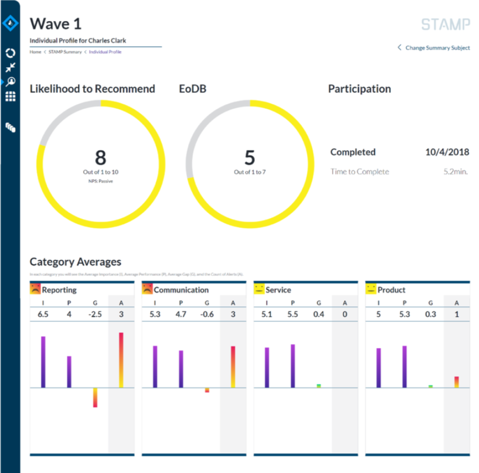Expand the chevron beside Change Summary Subject
The height and width of the screenshot is (473, 479).
click(x=399, y=47)
